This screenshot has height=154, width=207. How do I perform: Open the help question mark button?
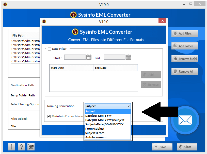tap(21, 147)
